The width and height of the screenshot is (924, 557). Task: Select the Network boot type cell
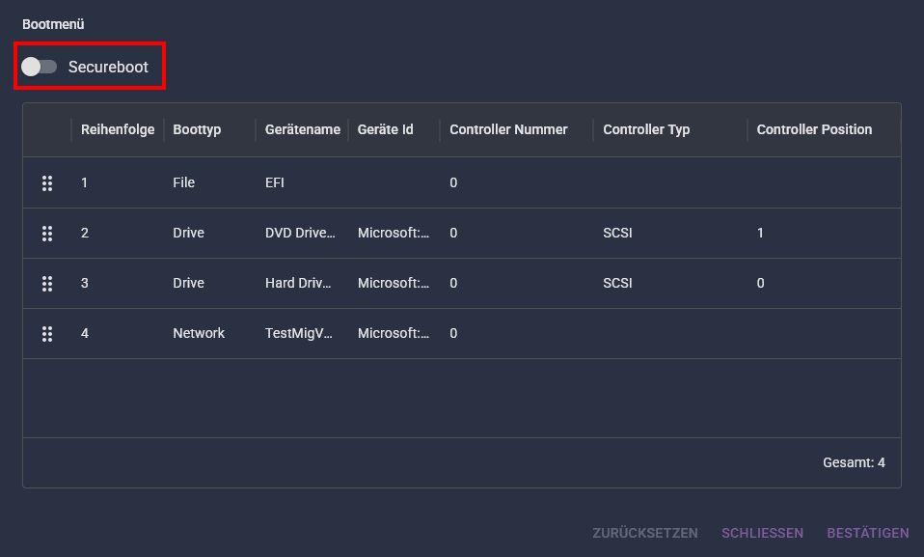(x=199, y=333)
